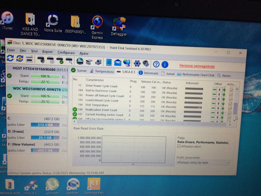The height and width of the screenshot is (196, 261).
Task: Click the refresh disk information icon
Action: pos(10,58)
